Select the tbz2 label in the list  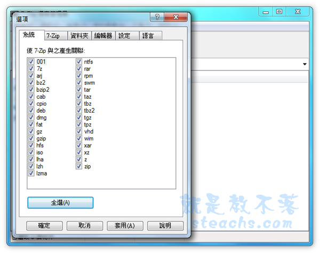tap(90, 110)
